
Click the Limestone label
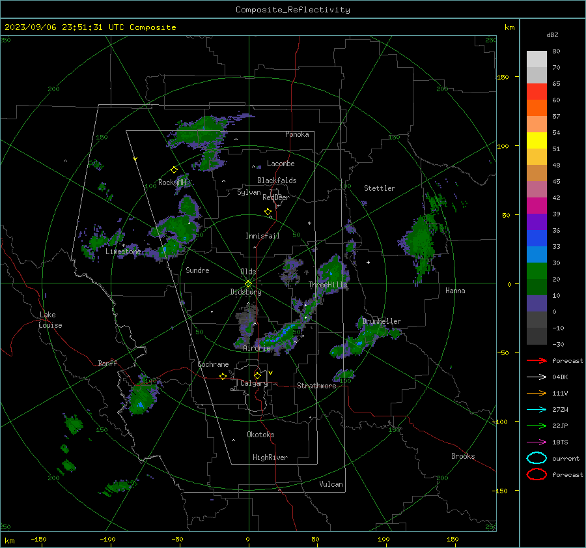coord(122,252)
